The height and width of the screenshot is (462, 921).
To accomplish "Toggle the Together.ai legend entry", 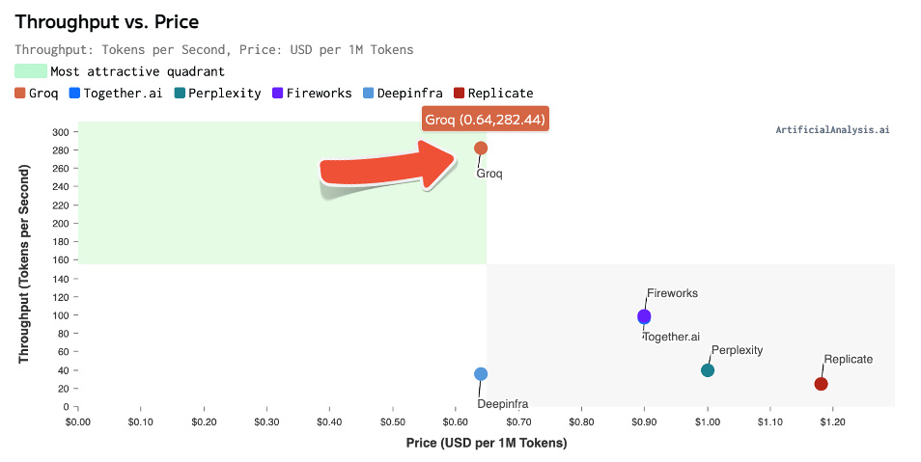I will [114, 93].
